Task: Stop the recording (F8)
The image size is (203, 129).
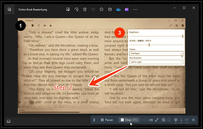Action: pyautogui.click(x=129, y=120)
